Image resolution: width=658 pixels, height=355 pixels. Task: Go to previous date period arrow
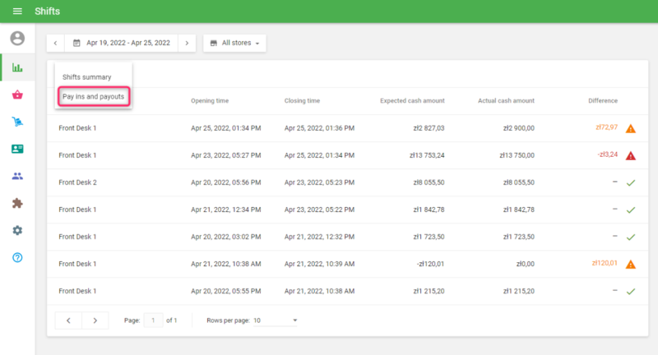tap(56, 43)
